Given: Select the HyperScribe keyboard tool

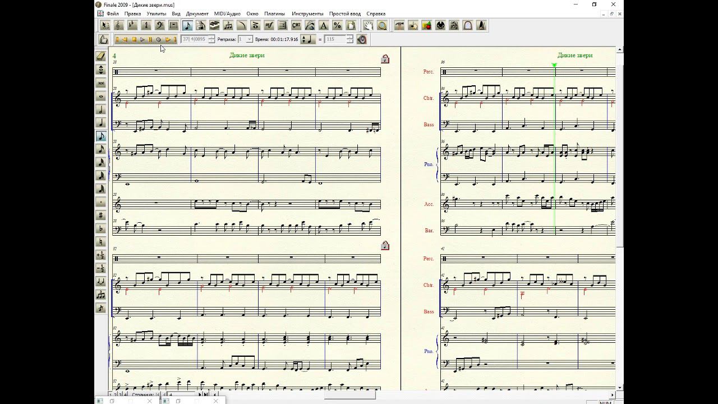Looking at the screenshot, I should pos(214,25).
